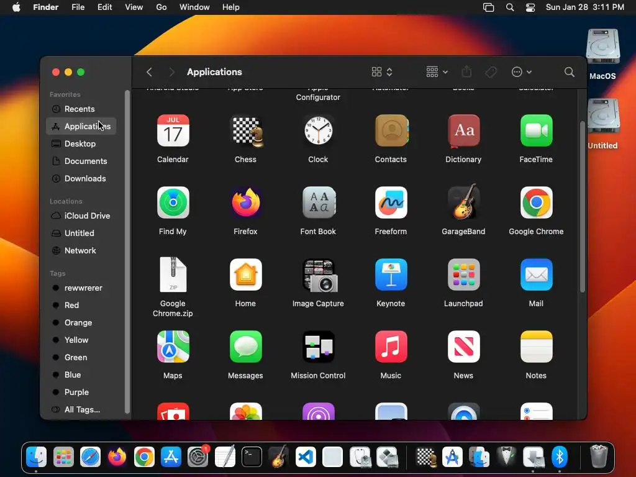Open the Notes app icon

(536, 347)
